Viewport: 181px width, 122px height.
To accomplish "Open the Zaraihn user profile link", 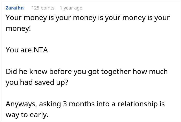I will [x=15, y=8].
